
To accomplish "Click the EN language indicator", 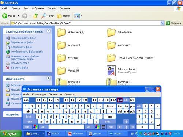I will pyautogui.click(x=132, y=134).
